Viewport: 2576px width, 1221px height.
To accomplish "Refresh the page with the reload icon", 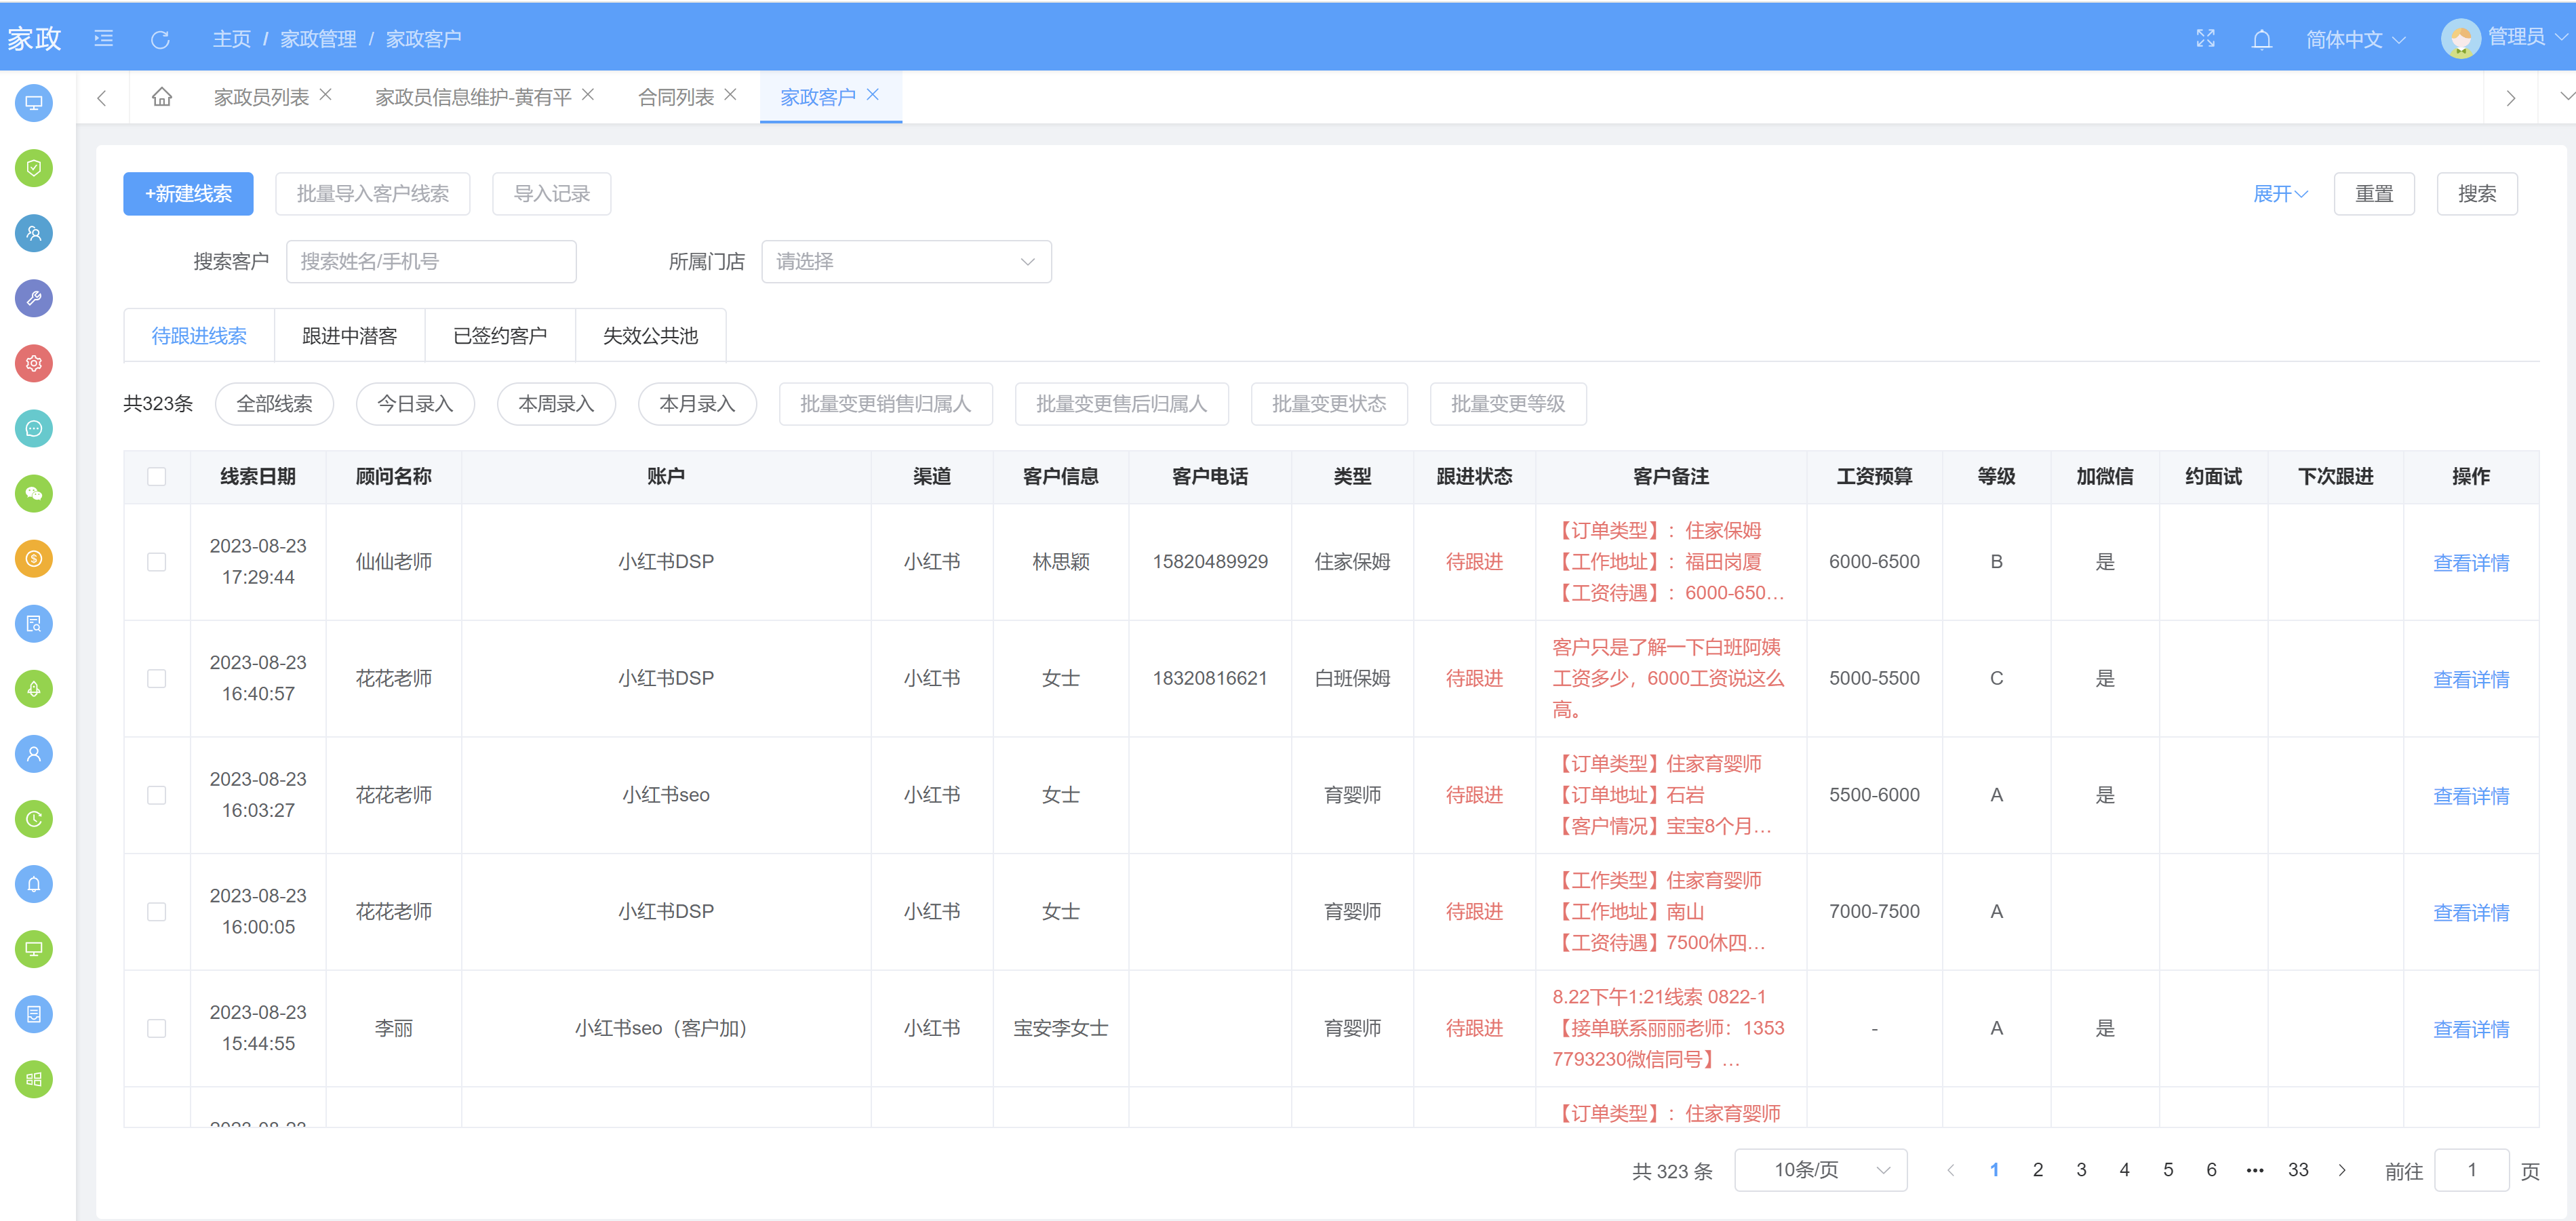I will point(160,39).
